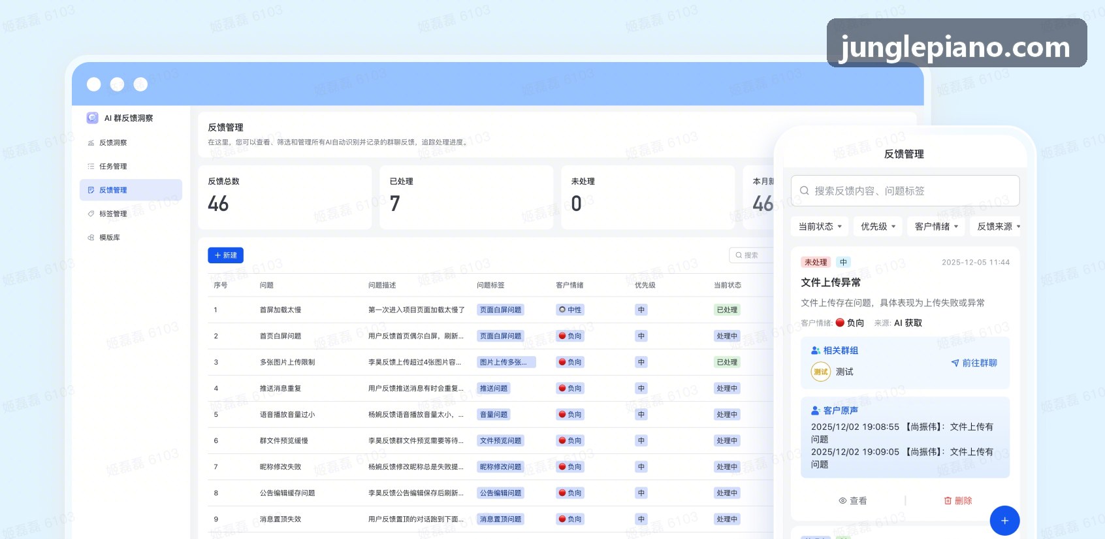Expand the 优先级 filter dropdown in mobile panel
Viewport: 1105px width, 539px height.
tap(878, 227)
